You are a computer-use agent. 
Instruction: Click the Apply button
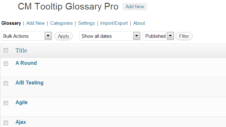63,36
